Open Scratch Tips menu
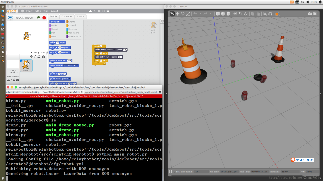This screenshot has width=323, height=181. pyautogui.click(x=46, y=11)
